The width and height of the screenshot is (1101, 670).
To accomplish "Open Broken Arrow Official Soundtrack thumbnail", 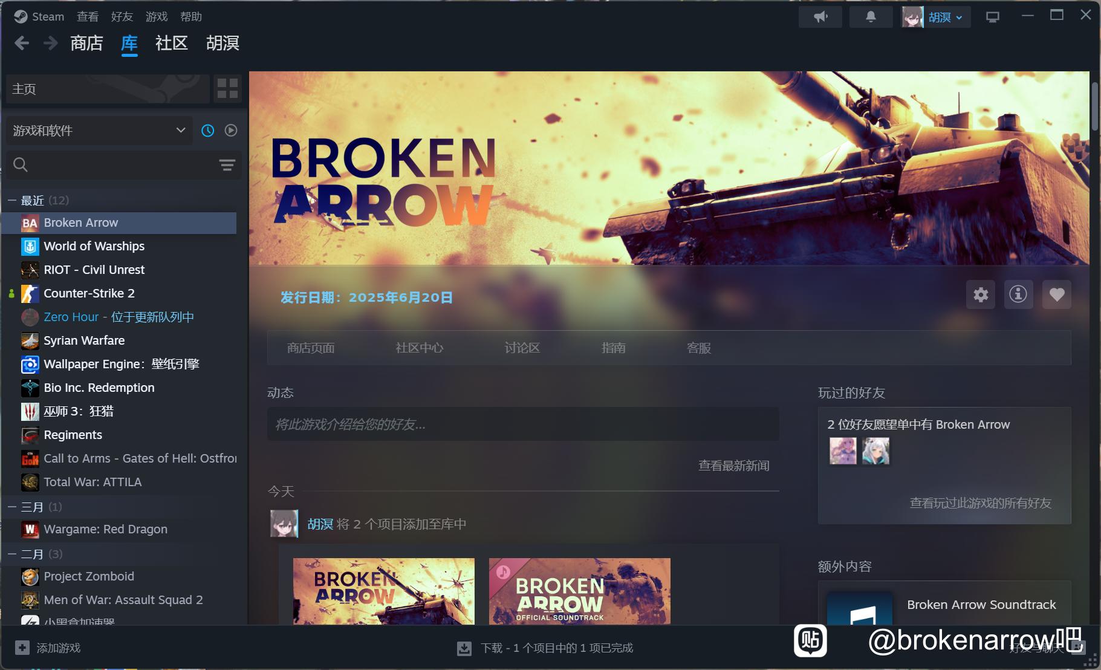I will tap(580, 591).
